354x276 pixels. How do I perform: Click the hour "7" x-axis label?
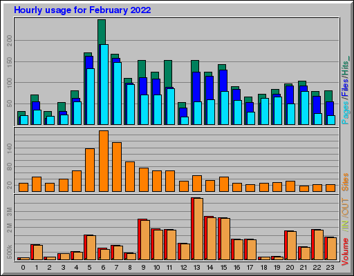point(116,267)
